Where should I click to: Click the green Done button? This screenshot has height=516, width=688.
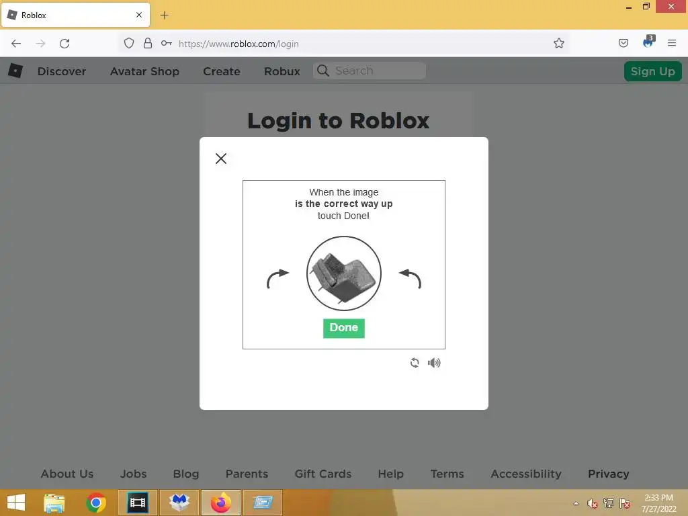tap(343, 328)
